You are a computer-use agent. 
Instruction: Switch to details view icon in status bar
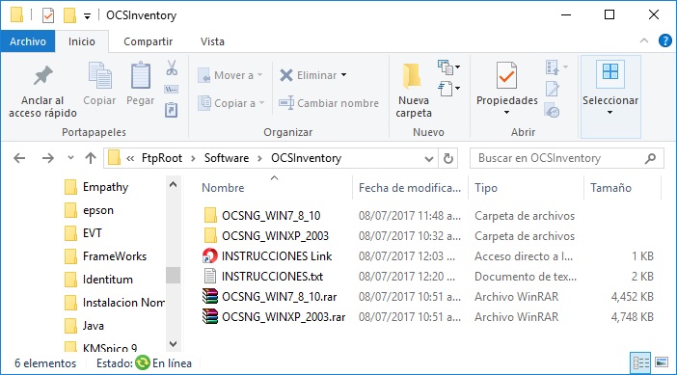click(640, 362)
